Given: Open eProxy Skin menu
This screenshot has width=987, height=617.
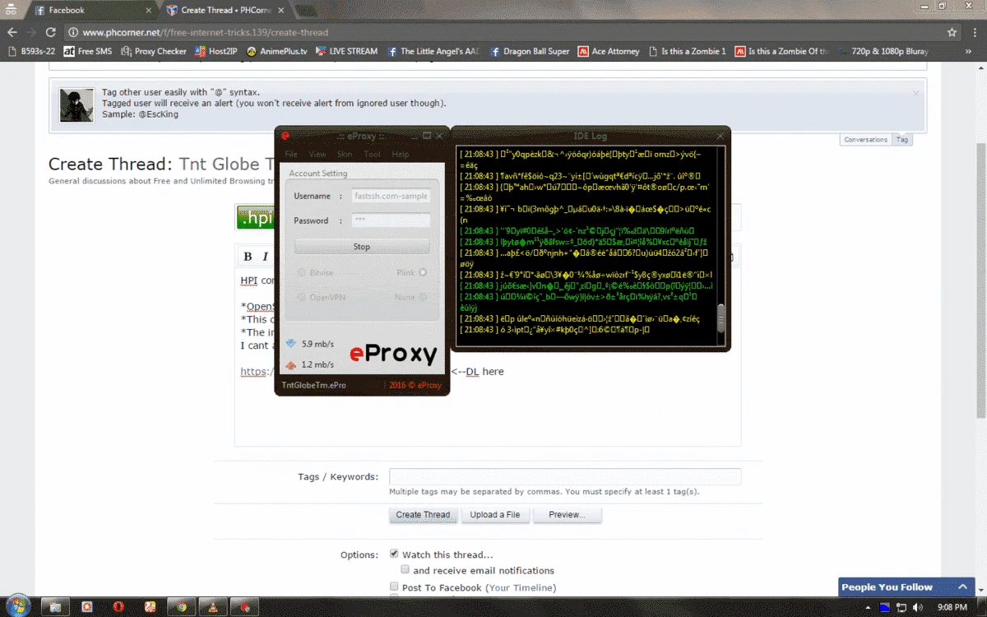Looking at the screenshot, I should point(345,154).
